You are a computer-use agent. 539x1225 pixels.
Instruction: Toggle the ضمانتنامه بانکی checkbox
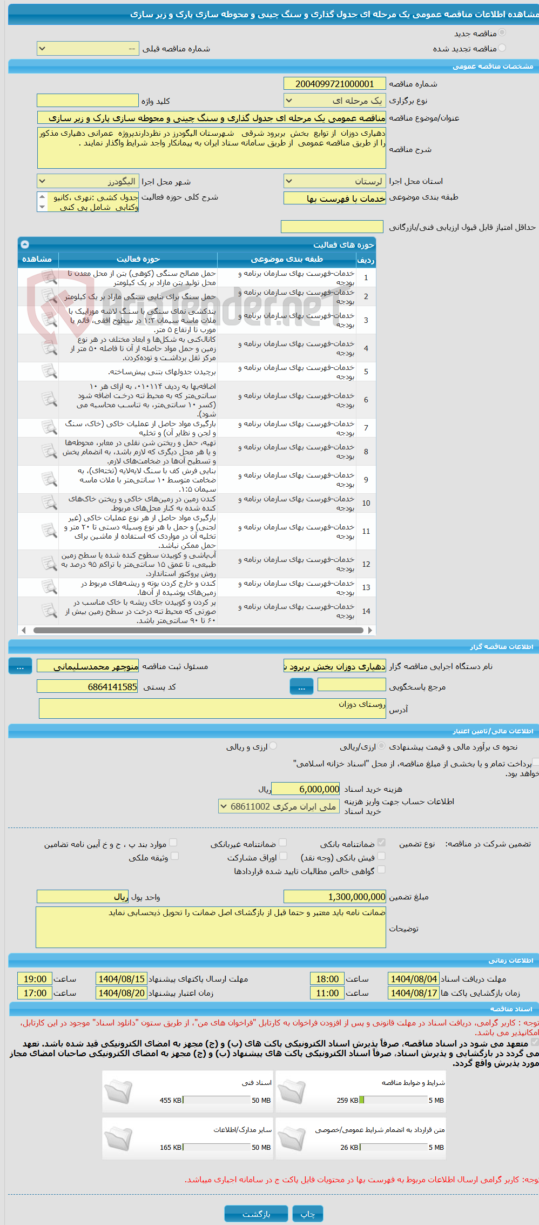tap(381, 843)
